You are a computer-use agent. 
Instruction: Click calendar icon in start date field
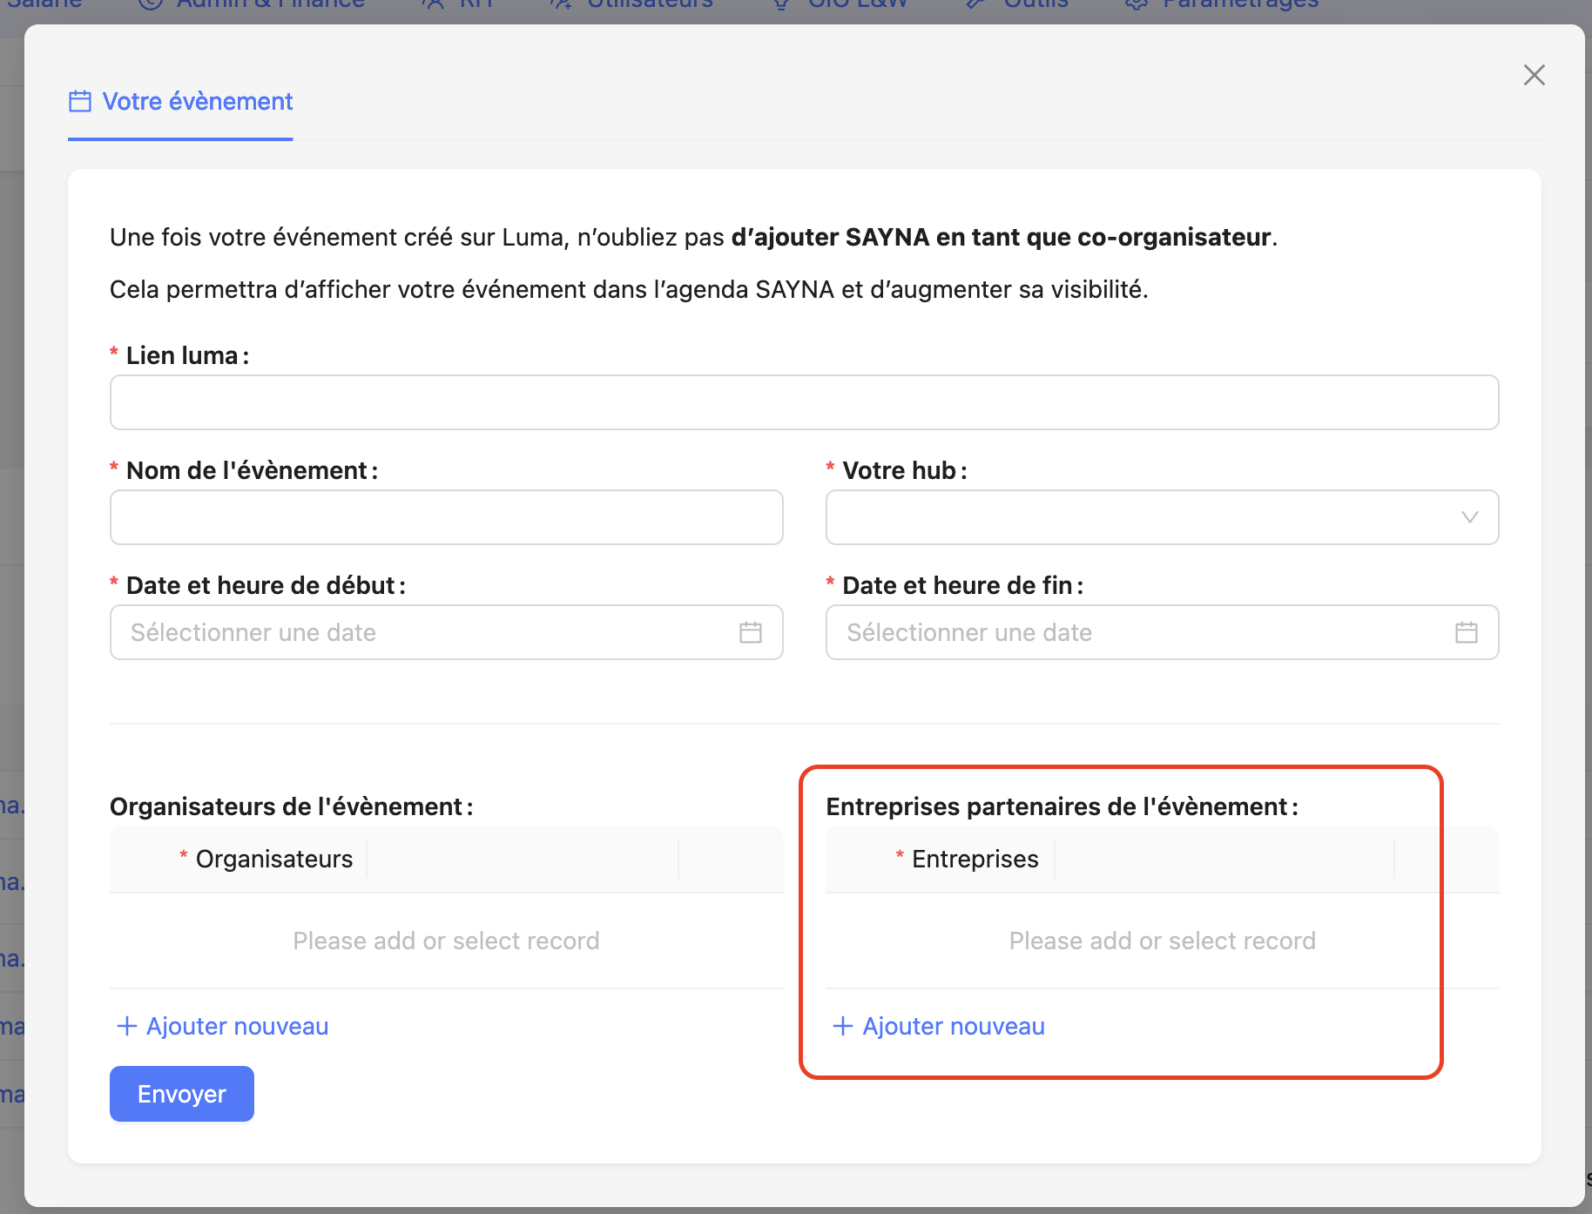pyautogui.click(x=750, y=632)
